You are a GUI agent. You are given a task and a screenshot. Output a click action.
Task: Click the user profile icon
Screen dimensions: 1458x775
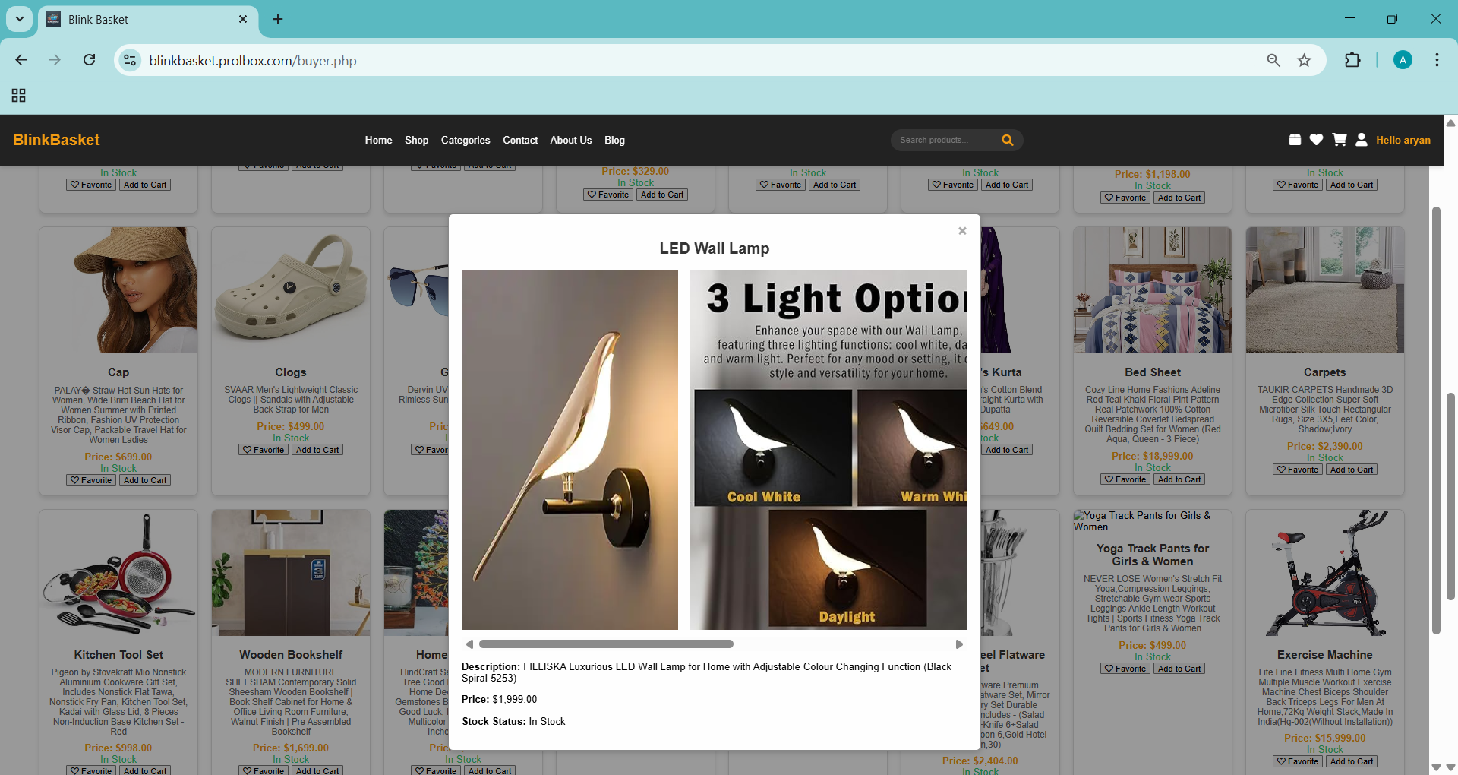[1362, 140]
